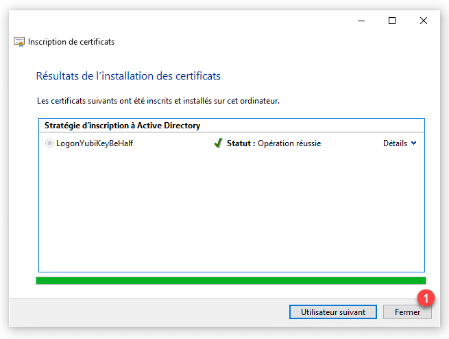This screenshot has width=449, height=339.
Task: Close the window using the X icon
Action: (424, 21)
